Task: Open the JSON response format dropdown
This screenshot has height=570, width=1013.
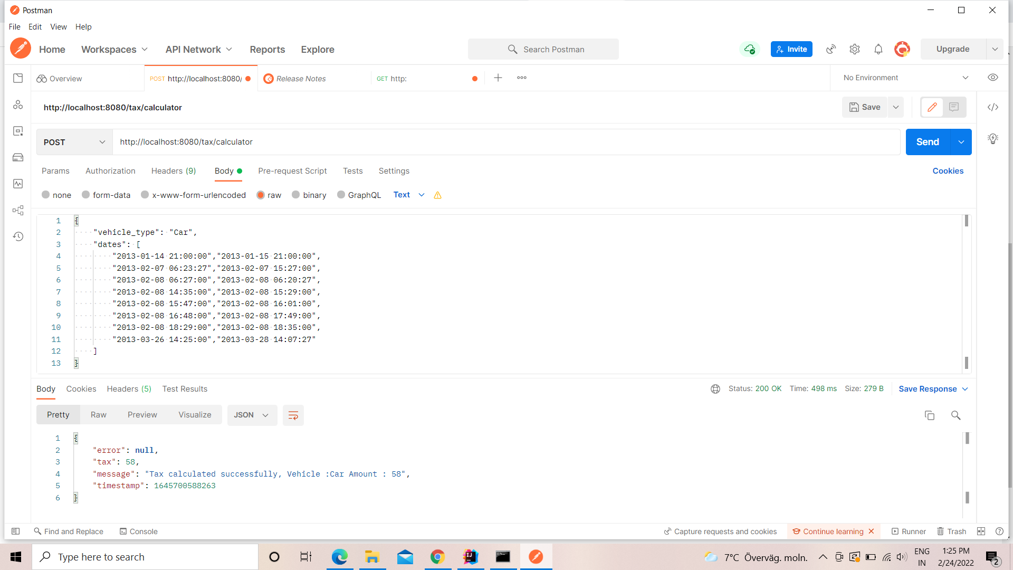Action: point(252,415)
